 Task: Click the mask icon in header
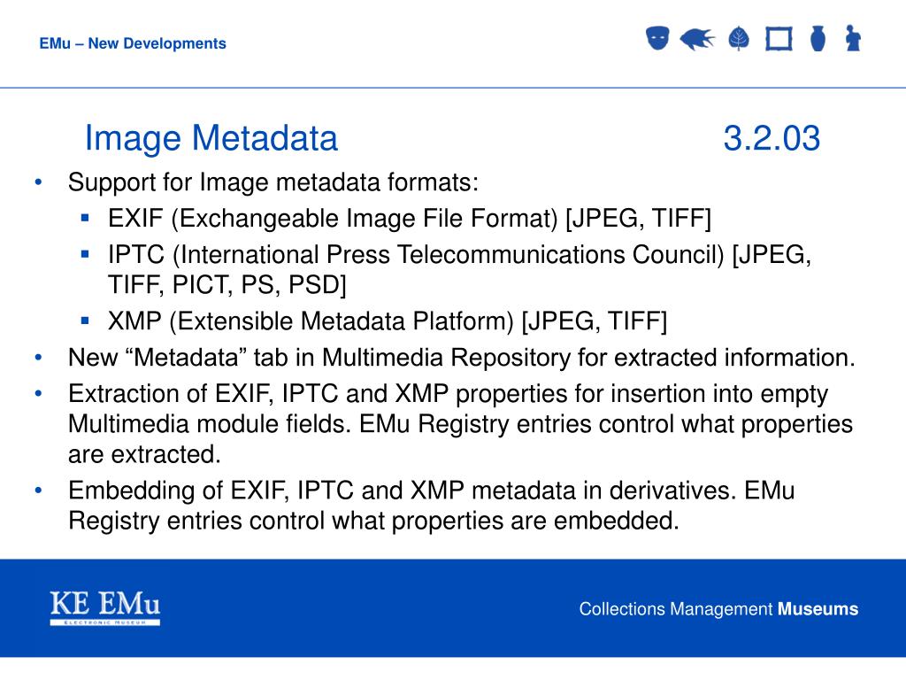click(x=657, y=38)
